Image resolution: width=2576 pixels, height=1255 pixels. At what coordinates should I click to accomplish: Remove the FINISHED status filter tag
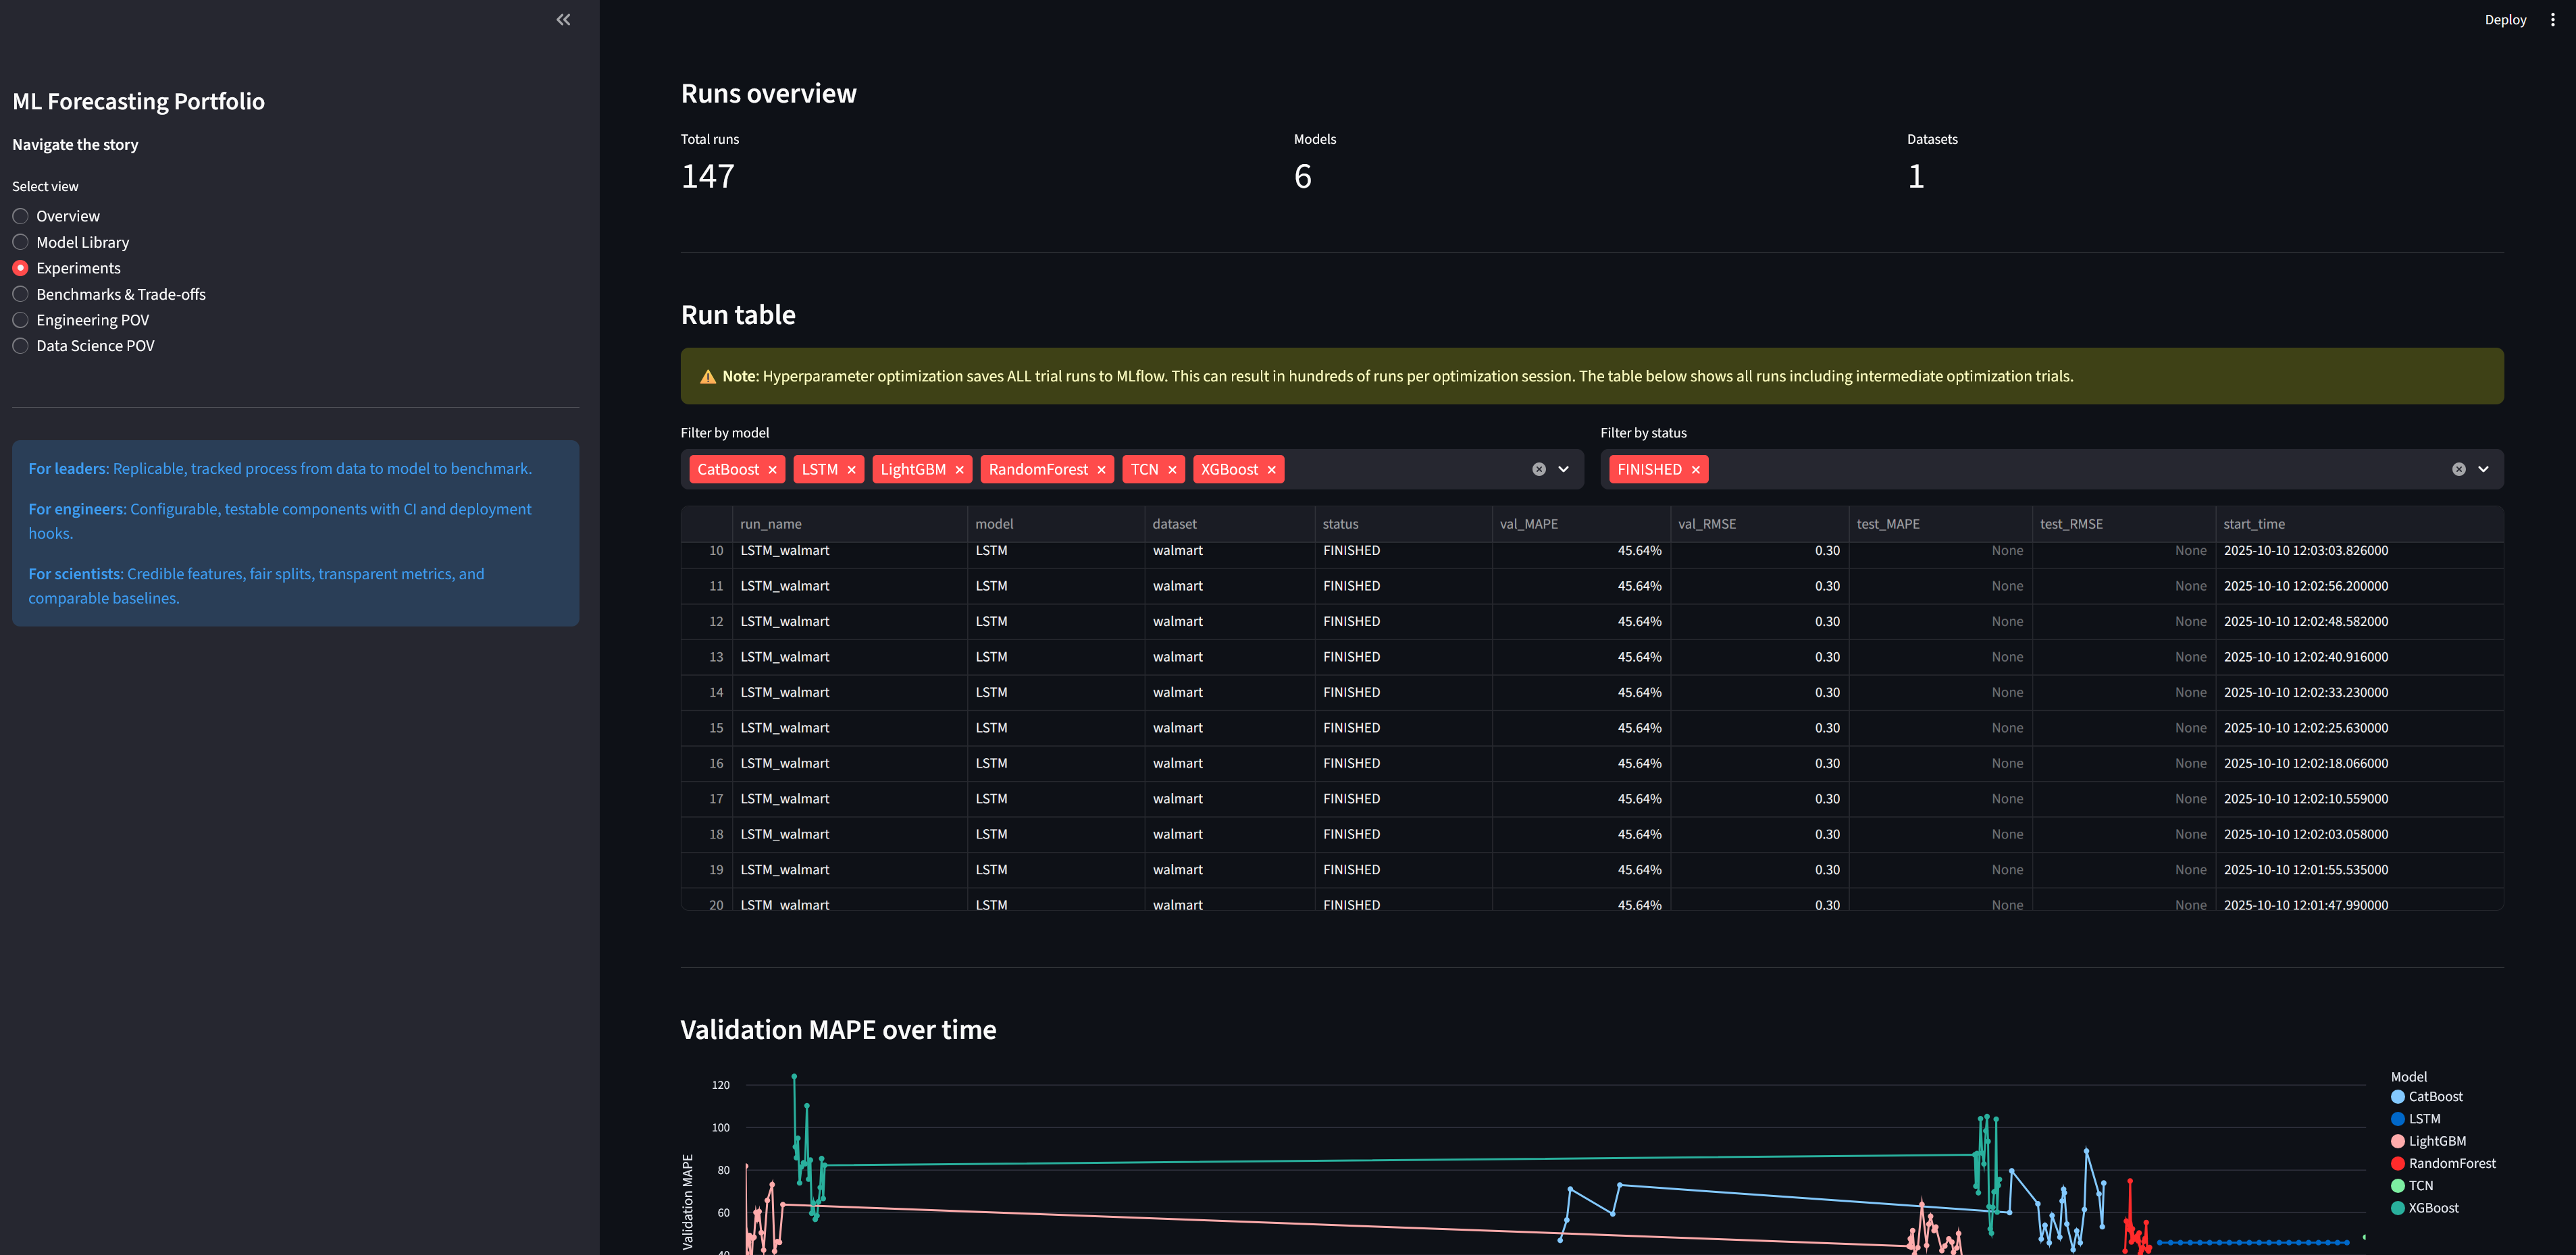point(1695,470)
